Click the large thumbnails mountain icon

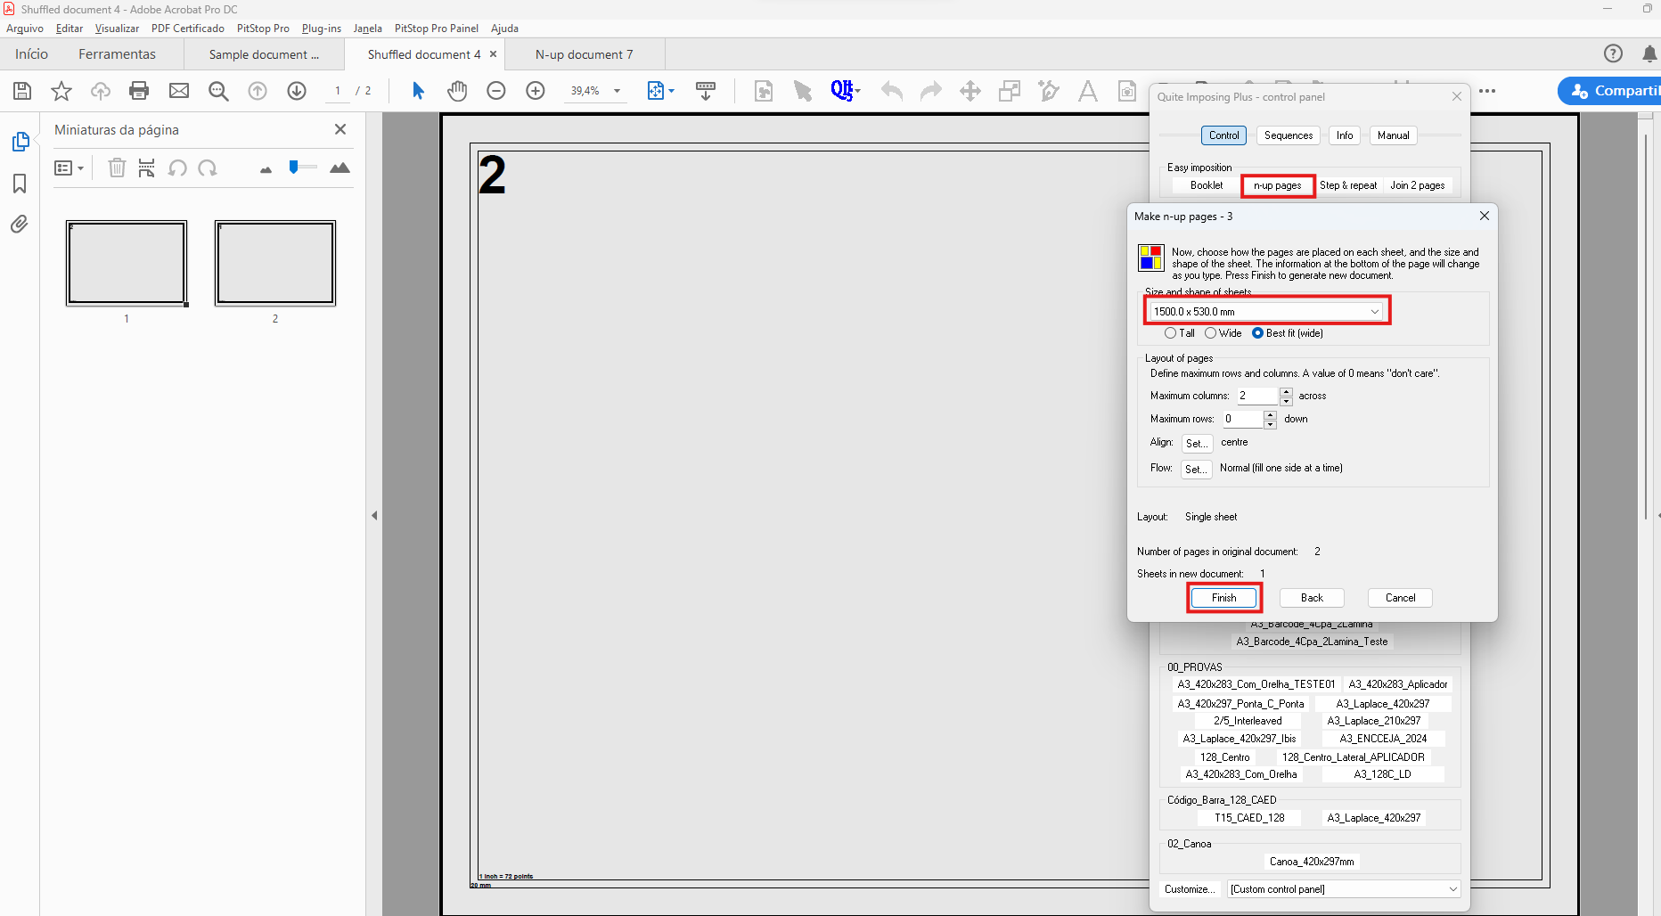(x=340, y=168)
